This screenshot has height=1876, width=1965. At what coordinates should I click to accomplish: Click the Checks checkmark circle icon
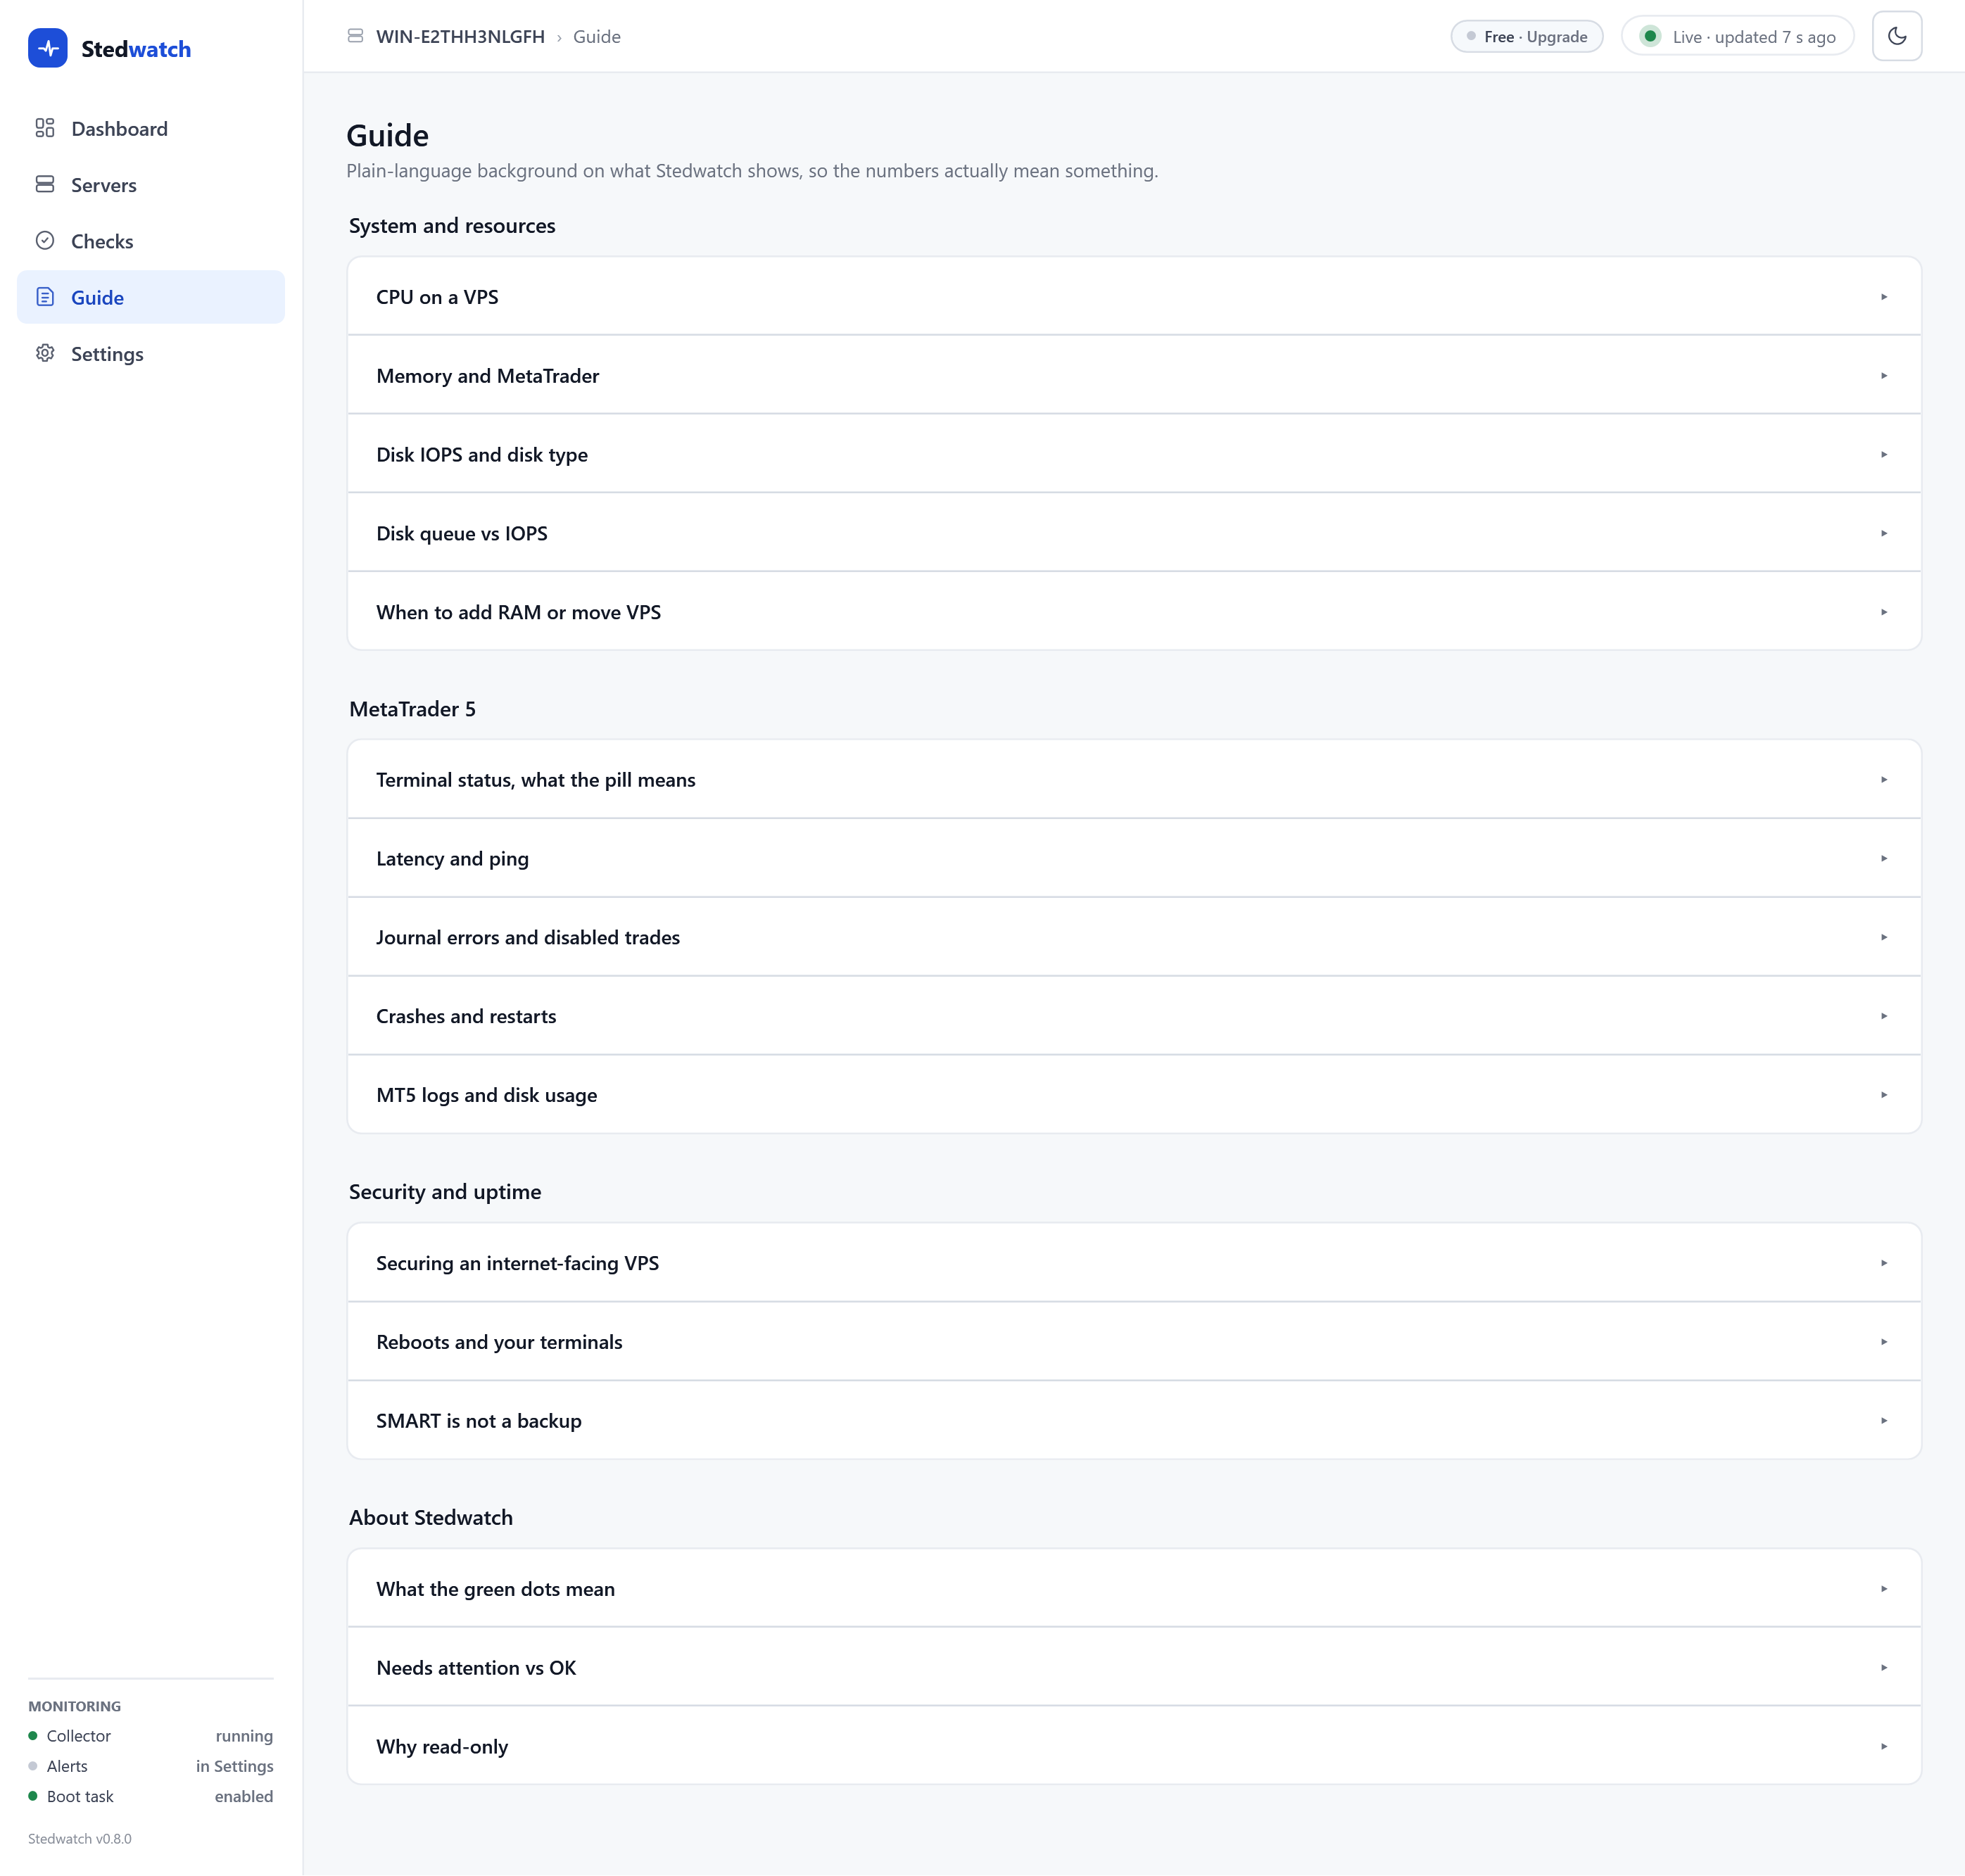pos(45,241)
